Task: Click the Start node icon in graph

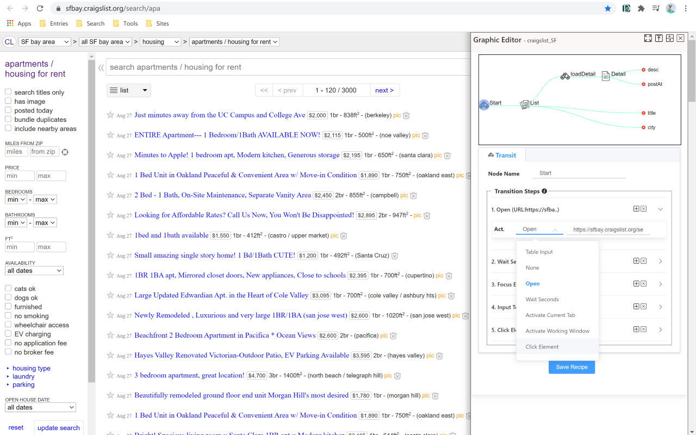Action: 484,104
